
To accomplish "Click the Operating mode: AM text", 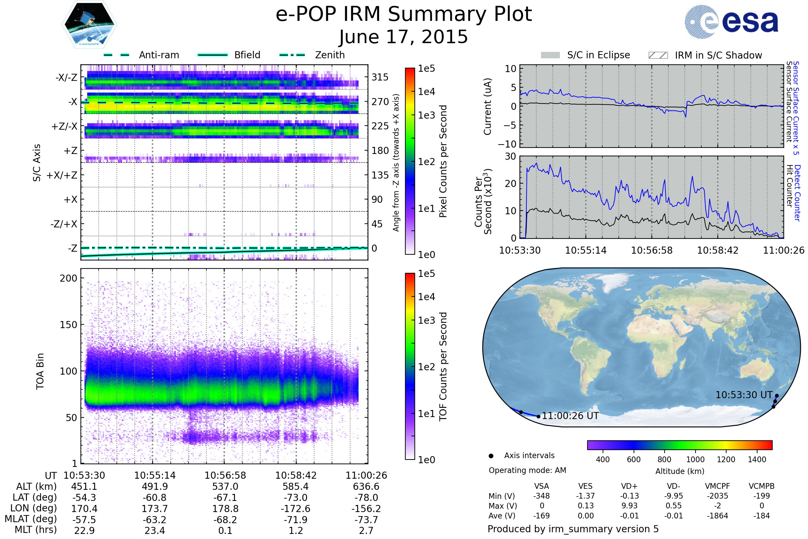I will click(527, 470).
